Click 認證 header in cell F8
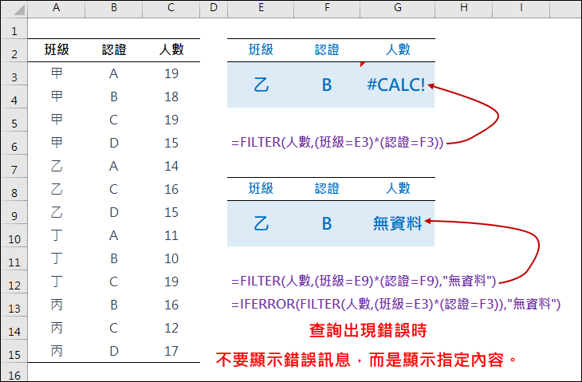 [327, 188]
